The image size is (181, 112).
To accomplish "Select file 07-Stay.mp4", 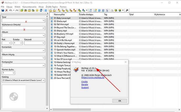I will [60, 37].
